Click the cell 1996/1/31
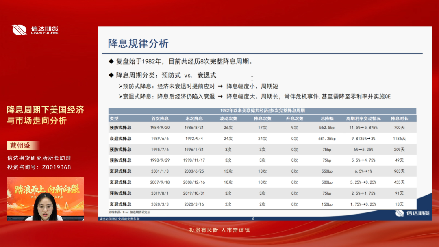This screenshot has width=439, height=247. pos(194,149)
